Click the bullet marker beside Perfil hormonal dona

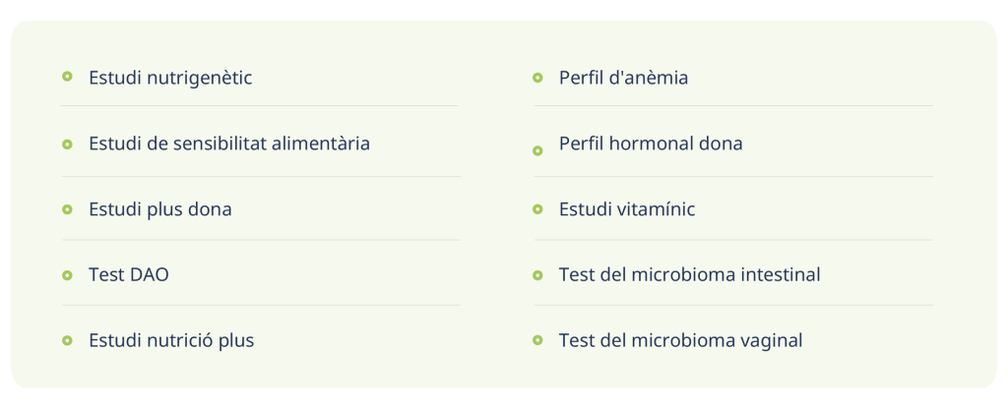click(x=537, y=150)
